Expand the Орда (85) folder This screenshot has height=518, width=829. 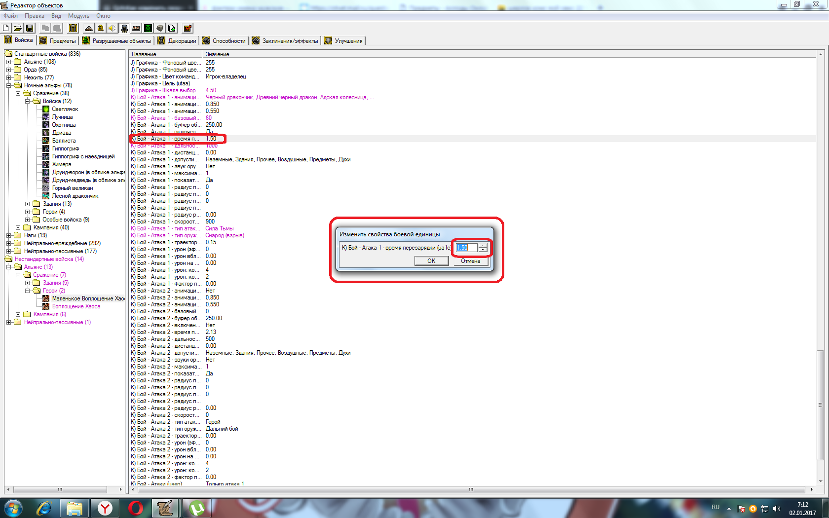point(8,70)
